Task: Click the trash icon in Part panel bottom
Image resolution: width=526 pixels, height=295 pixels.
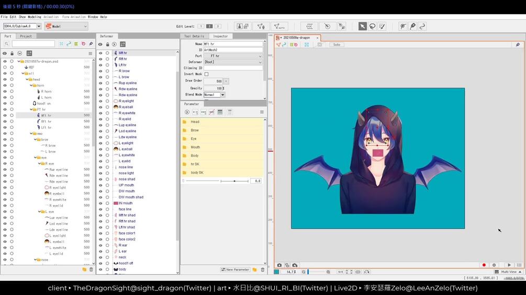Action: pyautogui.click(x=91, y=269)
